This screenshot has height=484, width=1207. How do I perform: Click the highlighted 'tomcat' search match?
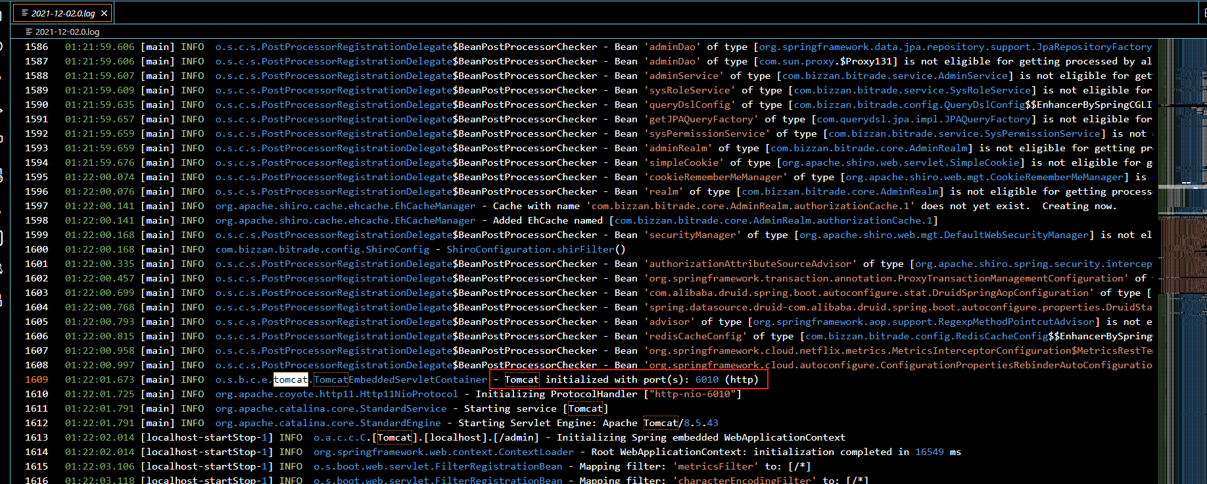(x=291, y=379)
